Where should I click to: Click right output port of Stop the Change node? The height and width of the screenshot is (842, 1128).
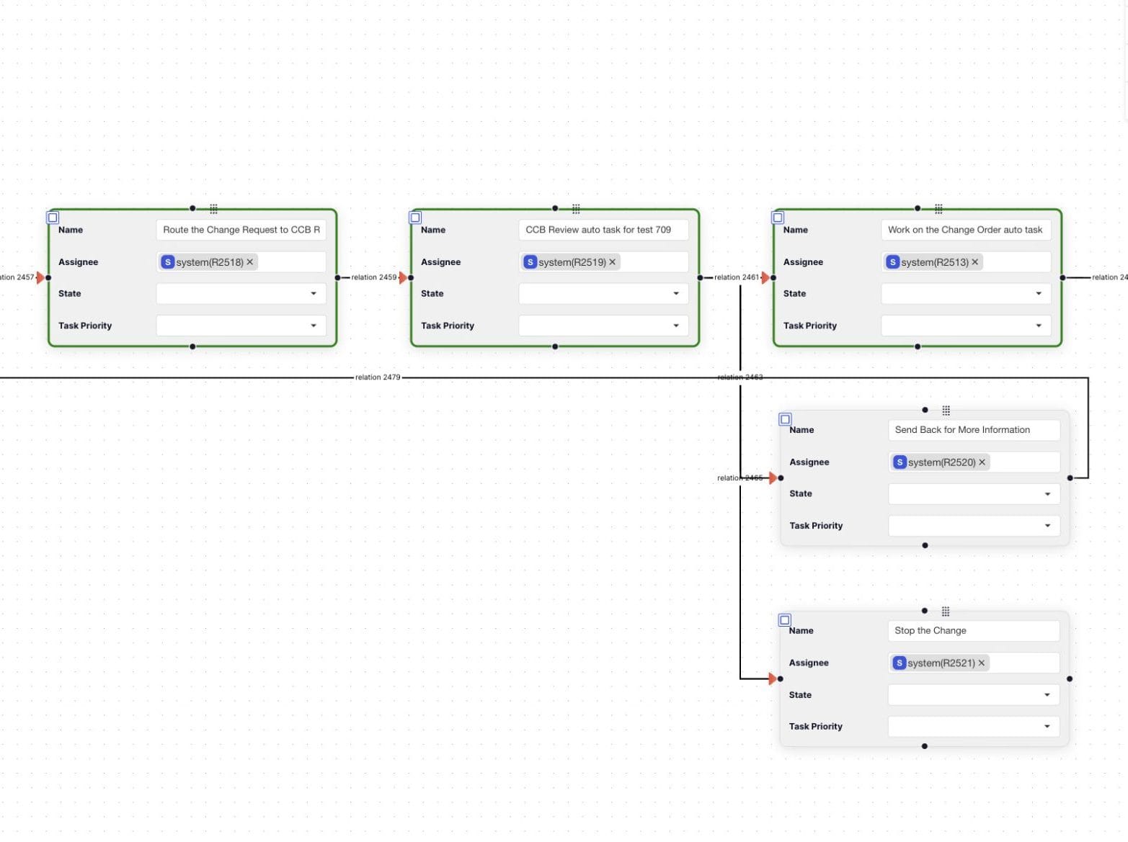[x=1069, y=678]
